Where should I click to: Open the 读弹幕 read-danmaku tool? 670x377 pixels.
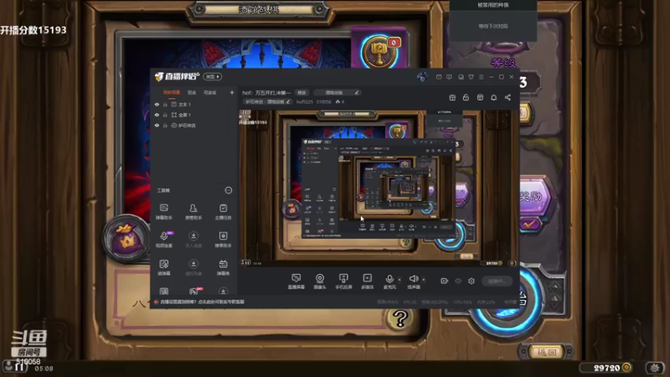point(163,267)
